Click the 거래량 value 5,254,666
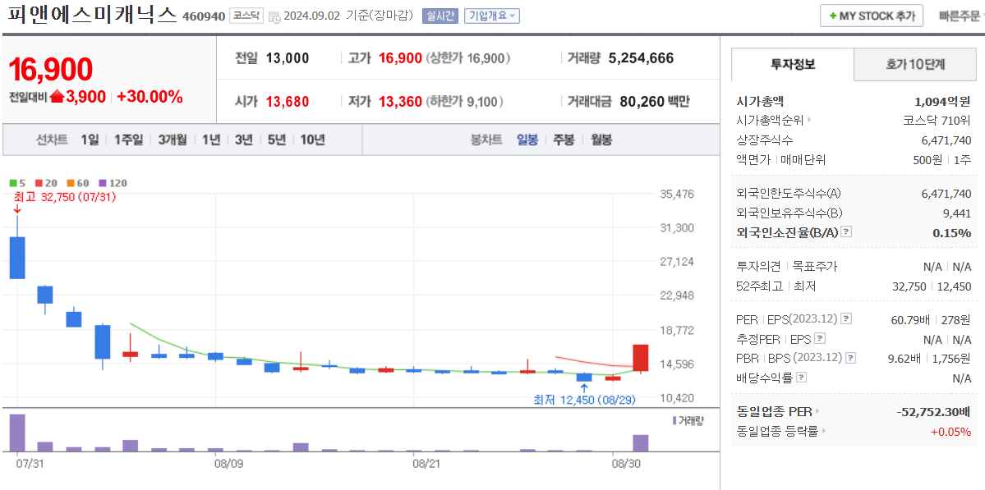This screenshot has height=490, width=985. [641, 58]
